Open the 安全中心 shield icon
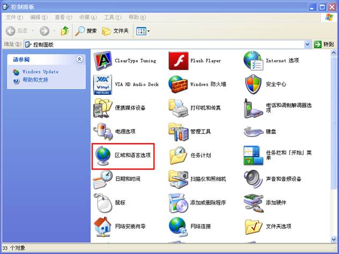 253,84
